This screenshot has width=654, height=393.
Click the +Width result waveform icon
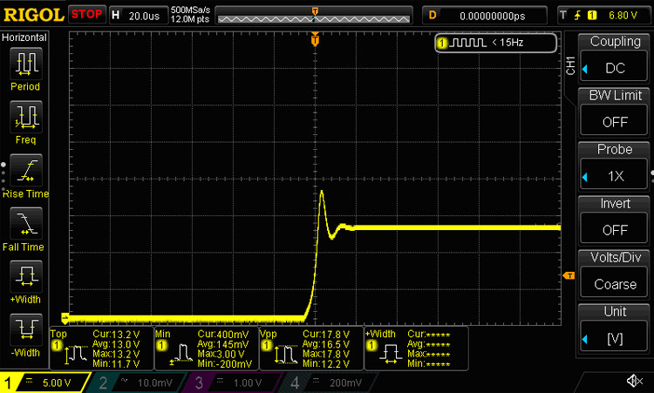391,355
